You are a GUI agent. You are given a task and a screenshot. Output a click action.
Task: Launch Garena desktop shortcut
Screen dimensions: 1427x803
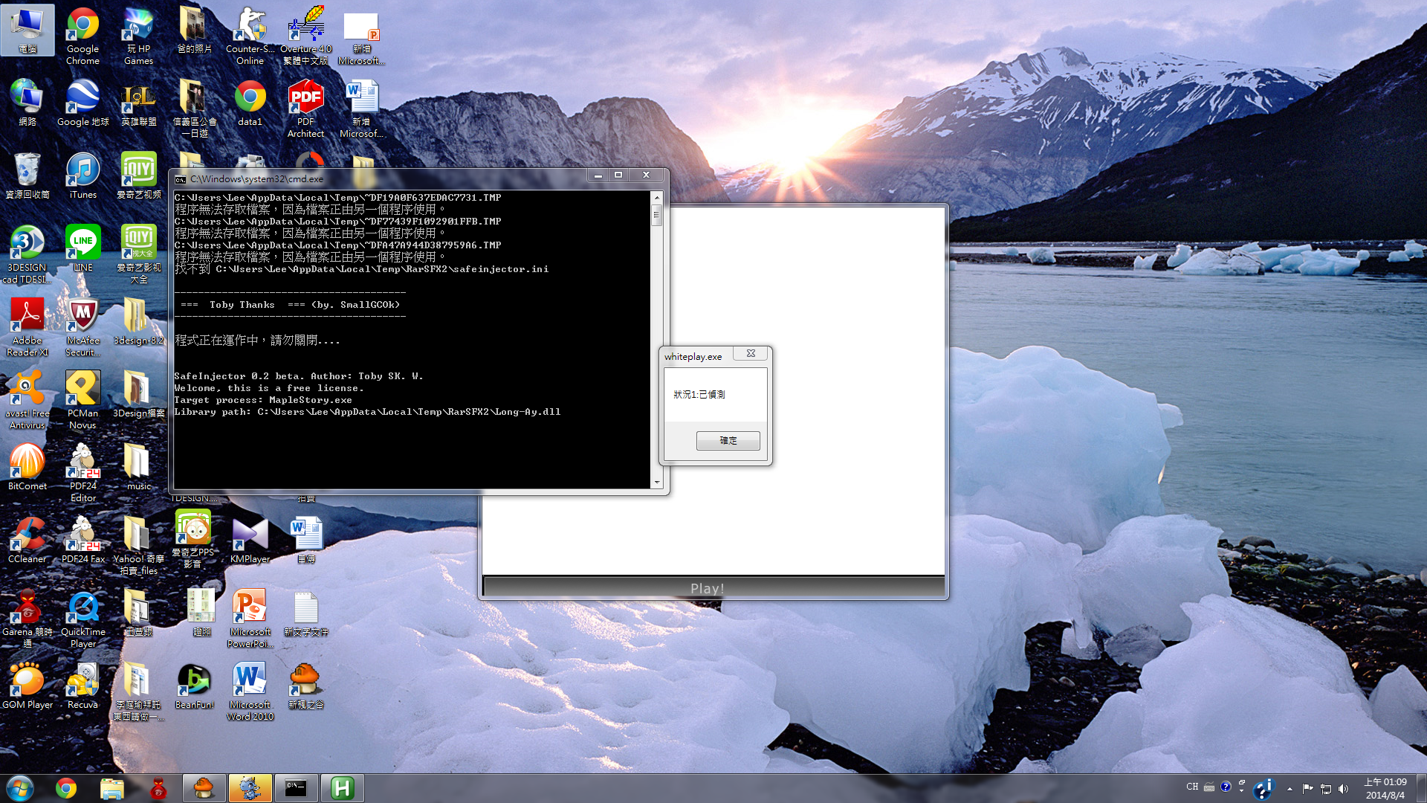coord(27,619)
